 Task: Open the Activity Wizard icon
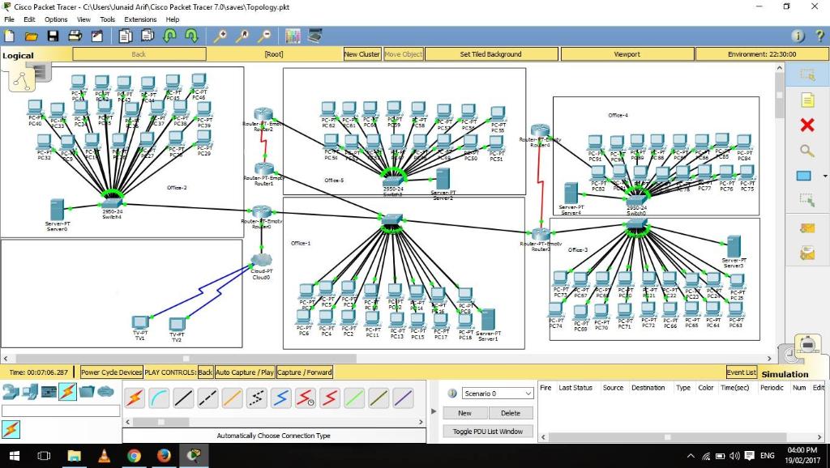(x=97, y=36)
